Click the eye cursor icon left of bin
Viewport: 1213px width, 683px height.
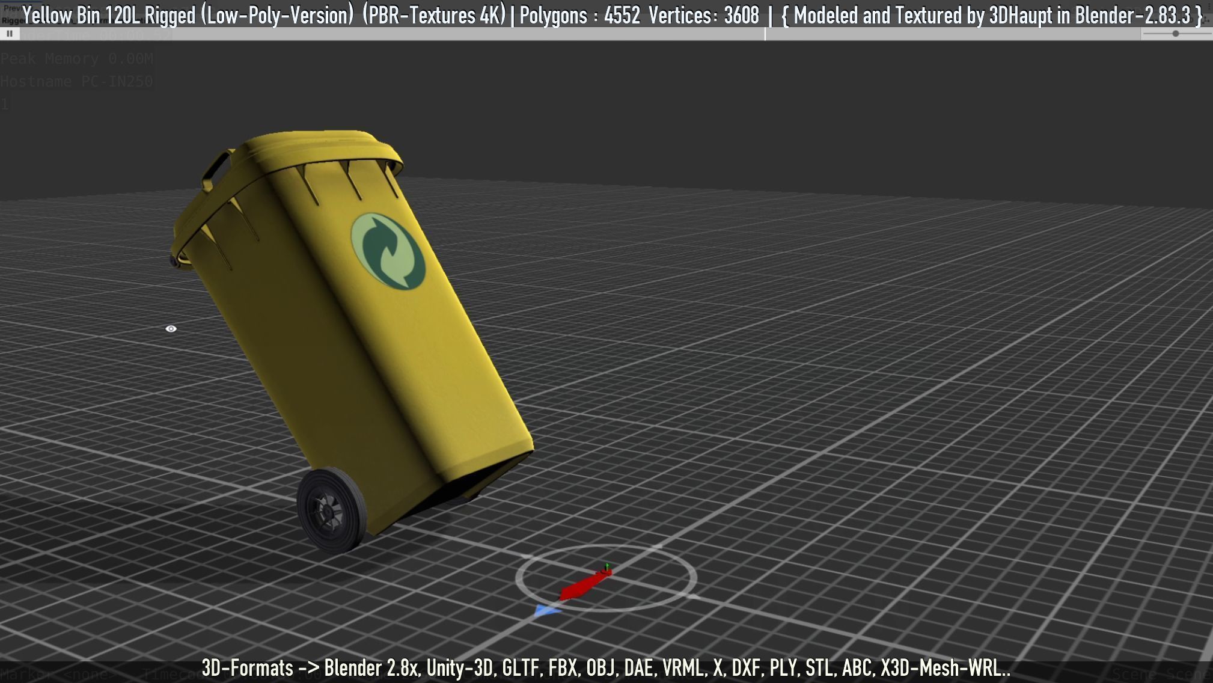171,329
